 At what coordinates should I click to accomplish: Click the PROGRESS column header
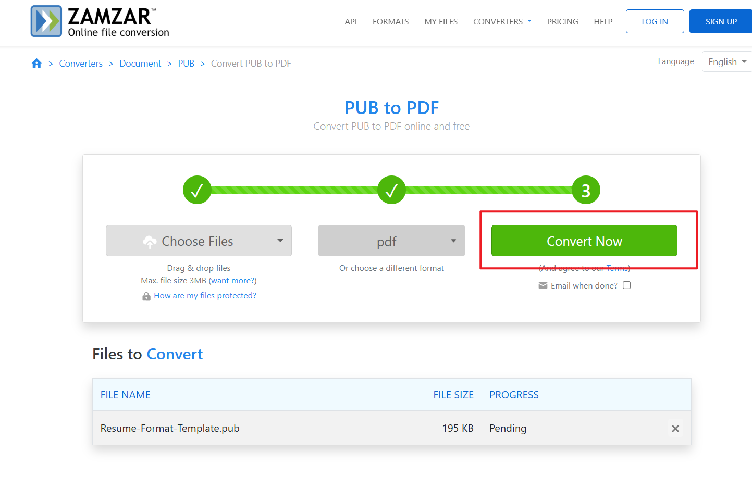click(x=514, y=395)
